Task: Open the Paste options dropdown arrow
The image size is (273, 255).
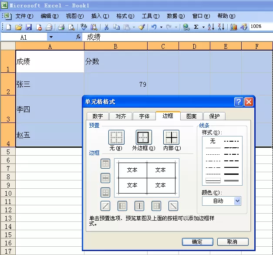Action: (x=134, y=27)
